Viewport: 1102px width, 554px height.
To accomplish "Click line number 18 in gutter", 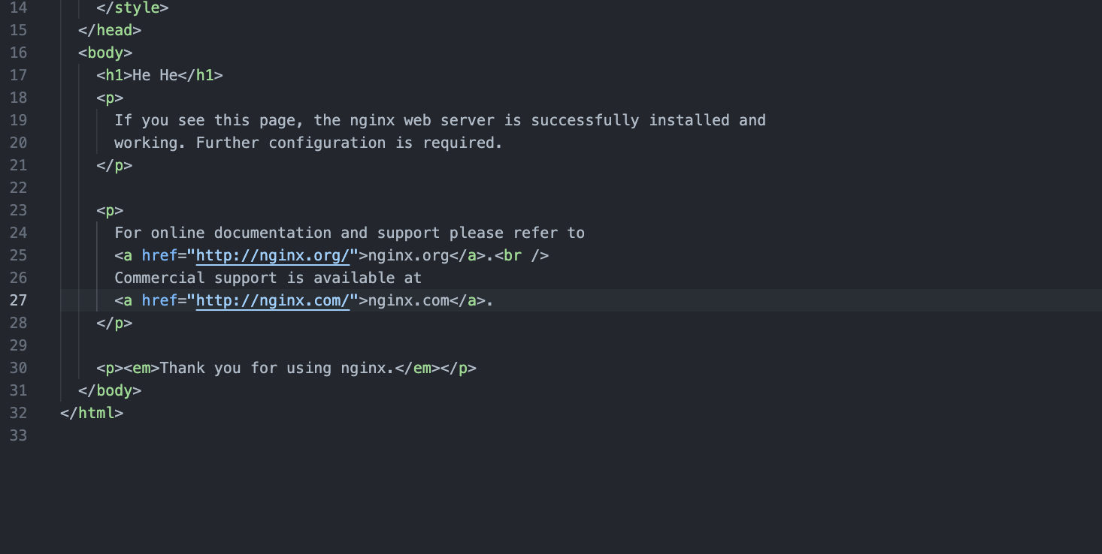I will tap(18, 98).
